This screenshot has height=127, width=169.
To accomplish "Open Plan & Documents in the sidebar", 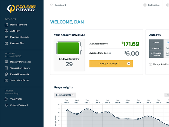I will click(19, 74).
